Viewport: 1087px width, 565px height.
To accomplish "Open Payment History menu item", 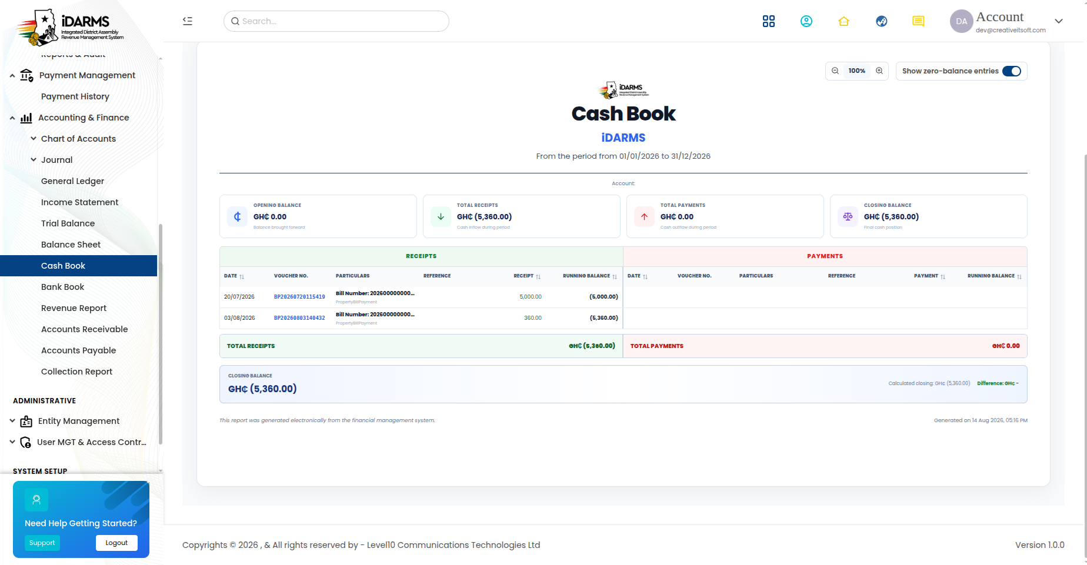I will point(75,96).
